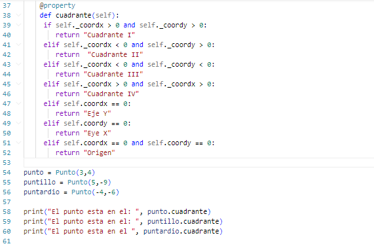
Task: Place cursor in the @property decorator
Action: pyautogui.click(x=57, y=5)
